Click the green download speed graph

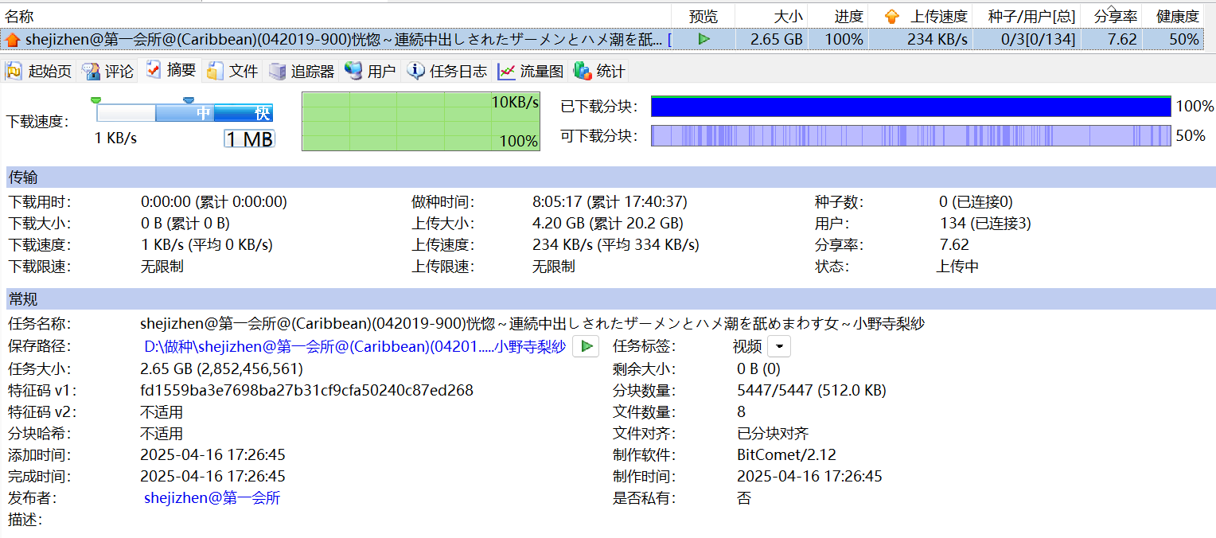[x=421, y=121]
